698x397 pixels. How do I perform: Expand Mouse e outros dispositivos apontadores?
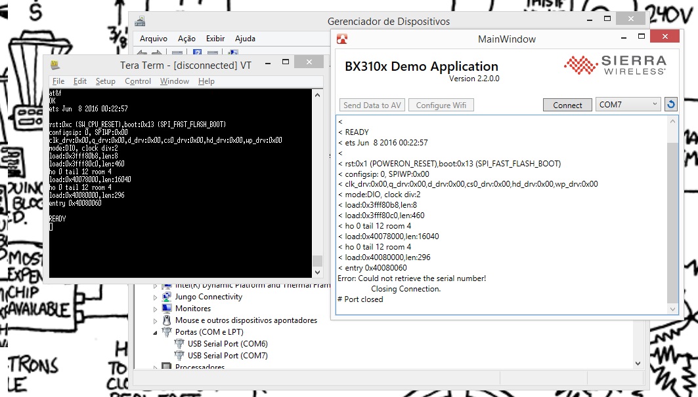click(x=156, y=320)
